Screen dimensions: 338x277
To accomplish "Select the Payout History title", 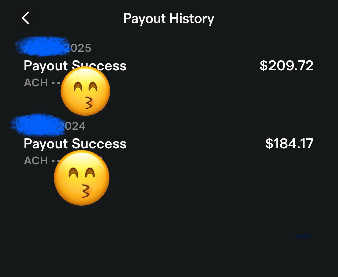I will 169,19.
